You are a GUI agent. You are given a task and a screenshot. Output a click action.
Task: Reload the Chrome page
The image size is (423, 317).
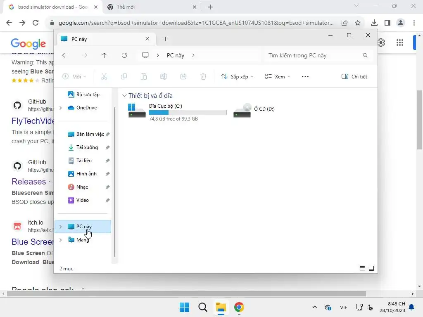click(36, 23)
